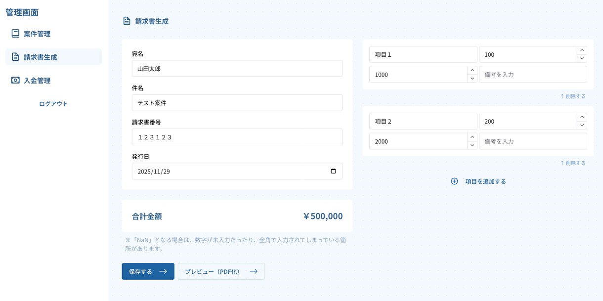
Task: Increment the 1000 value stepper
Action: click(473, 70)
